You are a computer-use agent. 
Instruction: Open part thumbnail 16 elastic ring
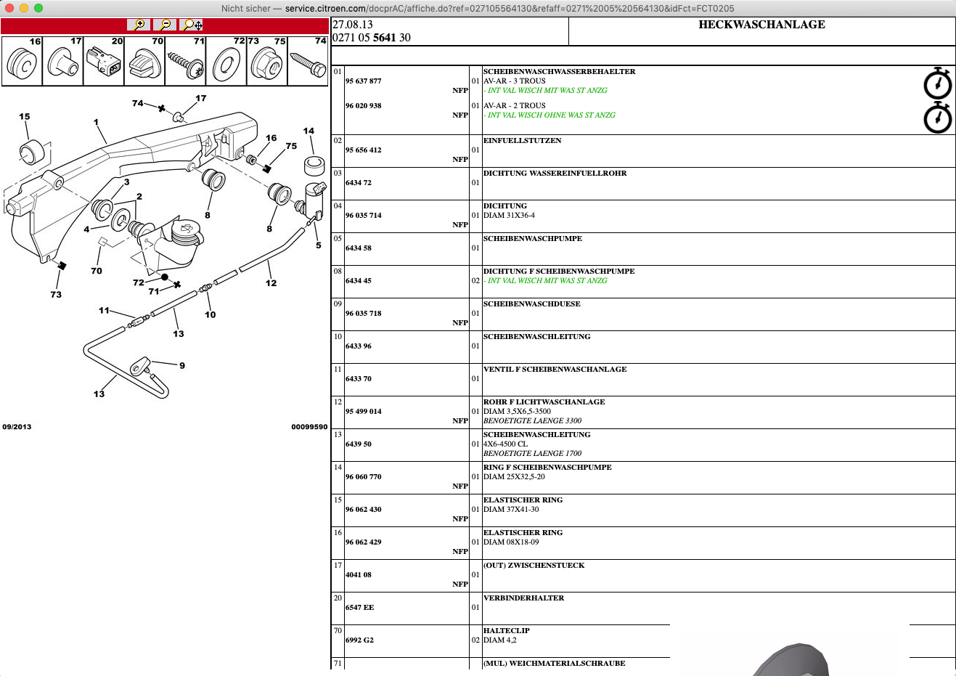(23, 61)
